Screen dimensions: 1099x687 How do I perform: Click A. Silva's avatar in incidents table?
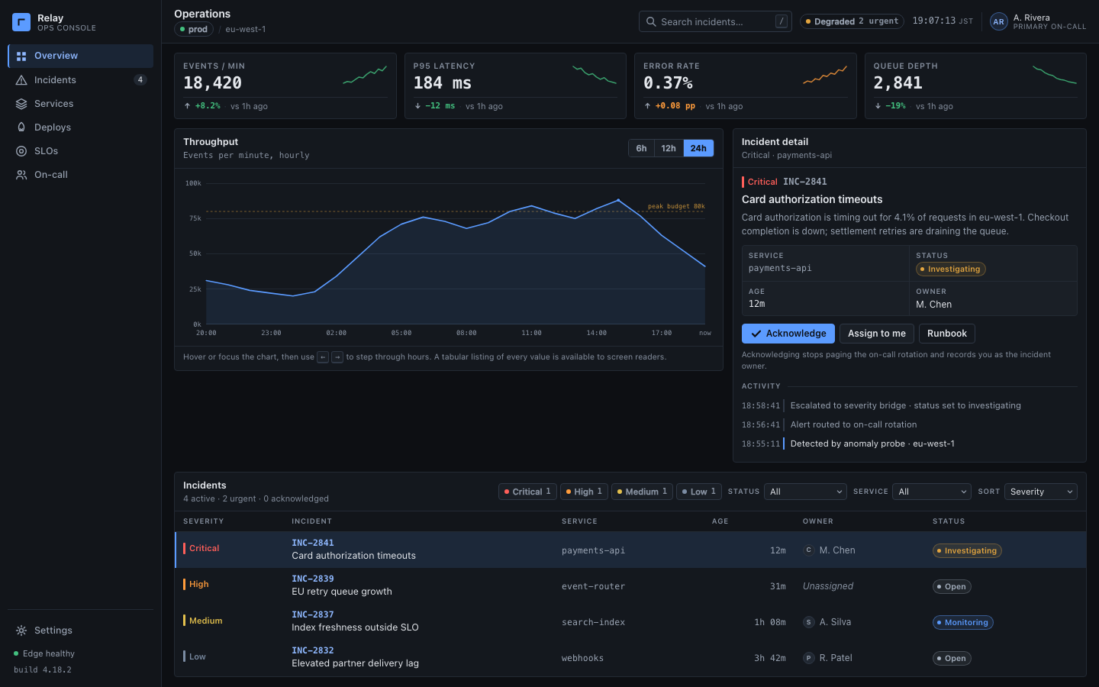click(x=809, y=622)
